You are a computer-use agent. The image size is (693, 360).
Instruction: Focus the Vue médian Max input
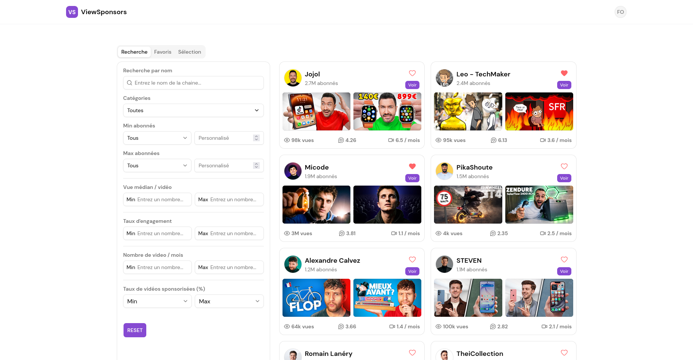coord(229,199)
